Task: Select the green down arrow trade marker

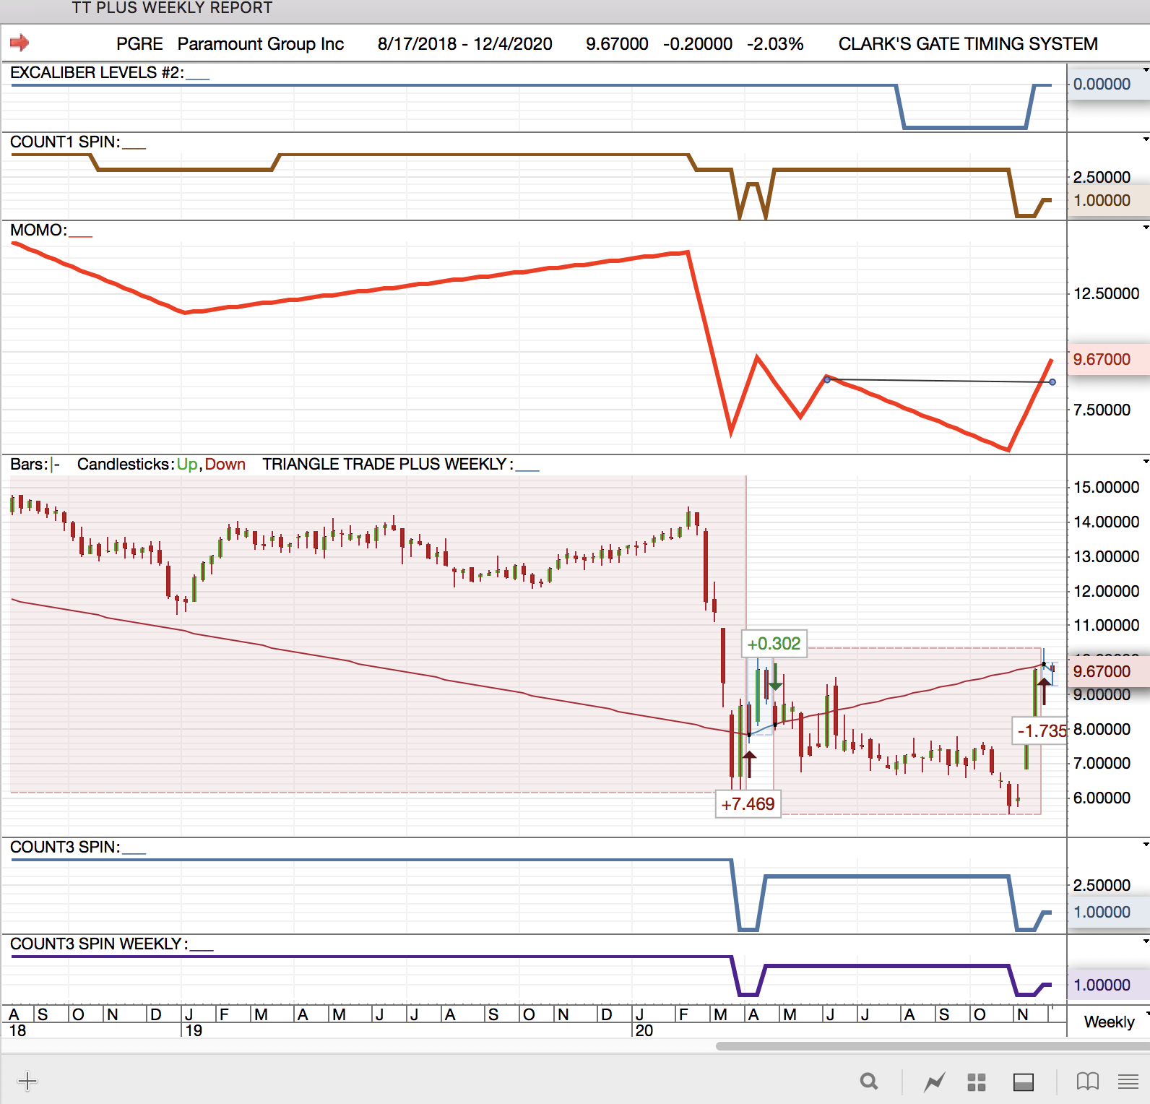Action: click(775, 678)
